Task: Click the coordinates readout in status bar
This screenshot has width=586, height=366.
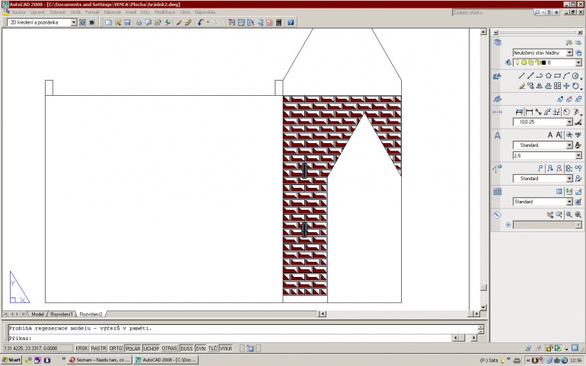Action: pyautogui.click(x=37, y=348)
